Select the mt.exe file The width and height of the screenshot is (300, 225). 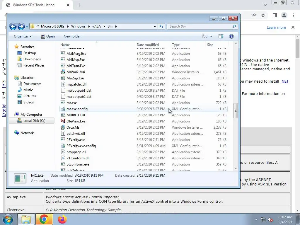pos(71,103)
